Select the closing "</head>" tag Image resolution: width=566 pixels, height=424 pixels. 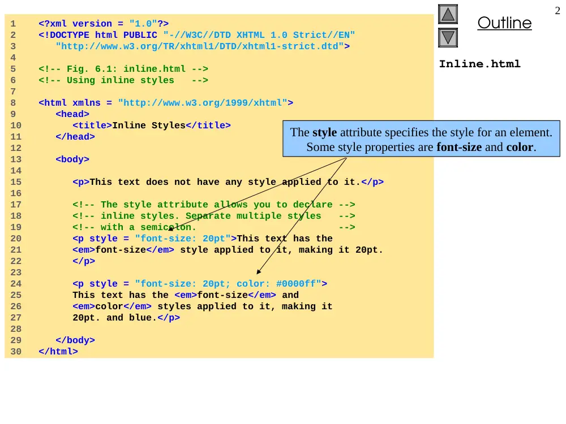(x=75, y=137)
